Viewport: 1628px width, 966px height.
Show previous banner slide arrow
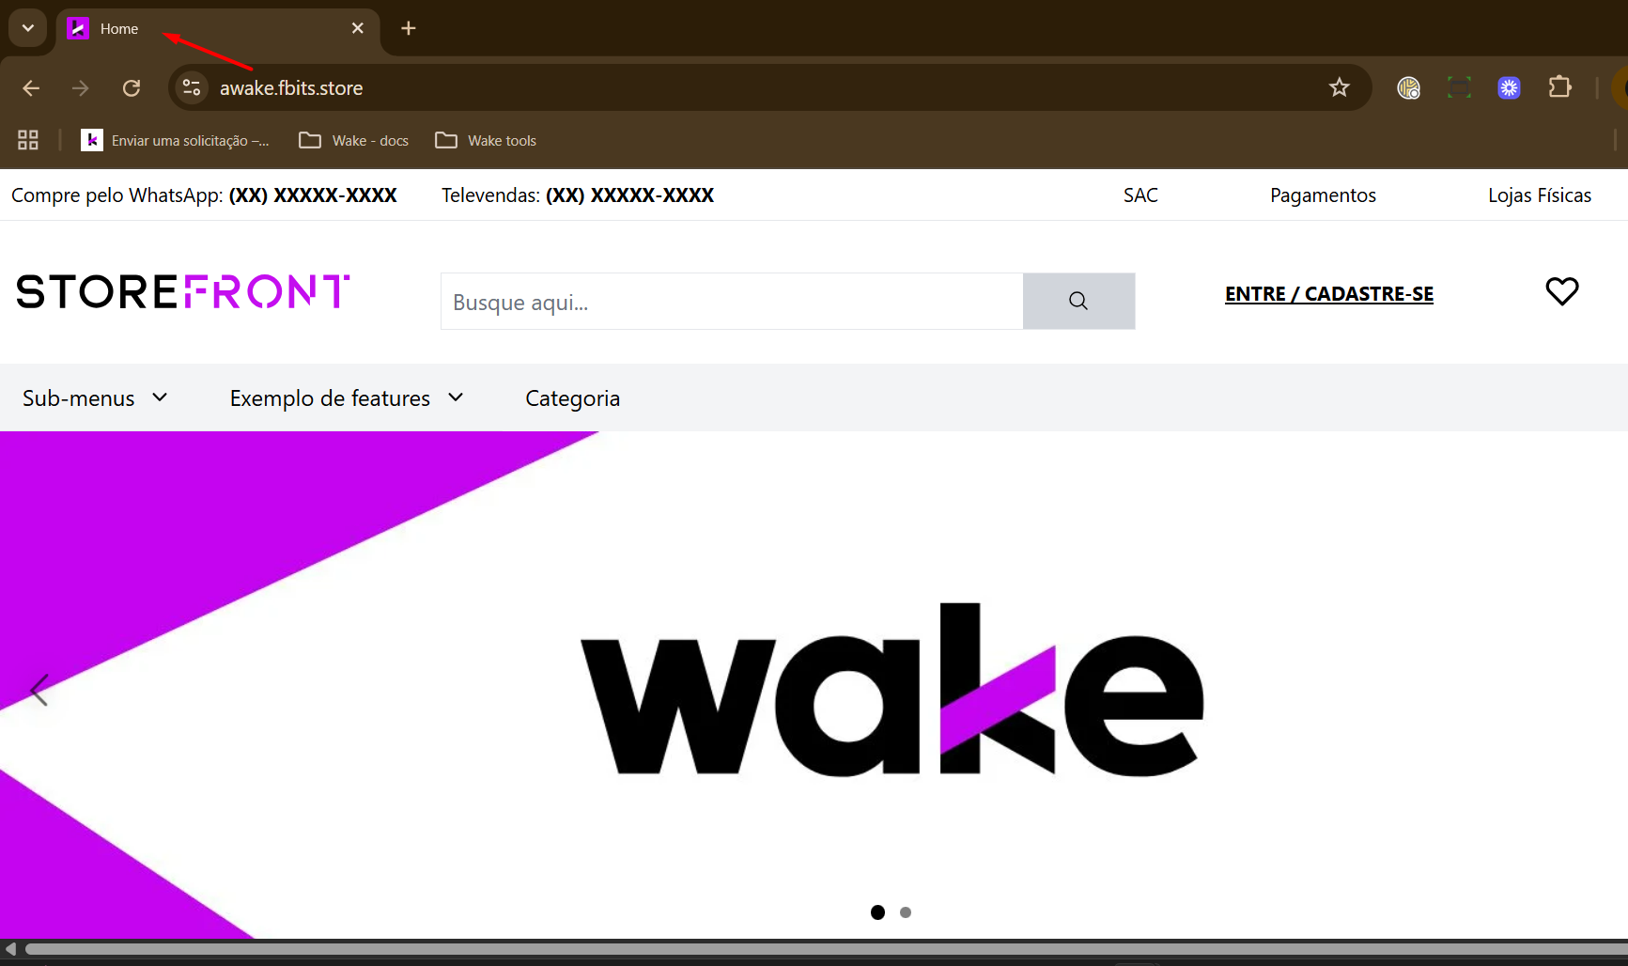[39, 690]
